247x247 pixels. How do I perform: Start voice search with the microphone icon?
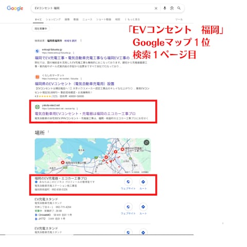click(x=165, y=8)
